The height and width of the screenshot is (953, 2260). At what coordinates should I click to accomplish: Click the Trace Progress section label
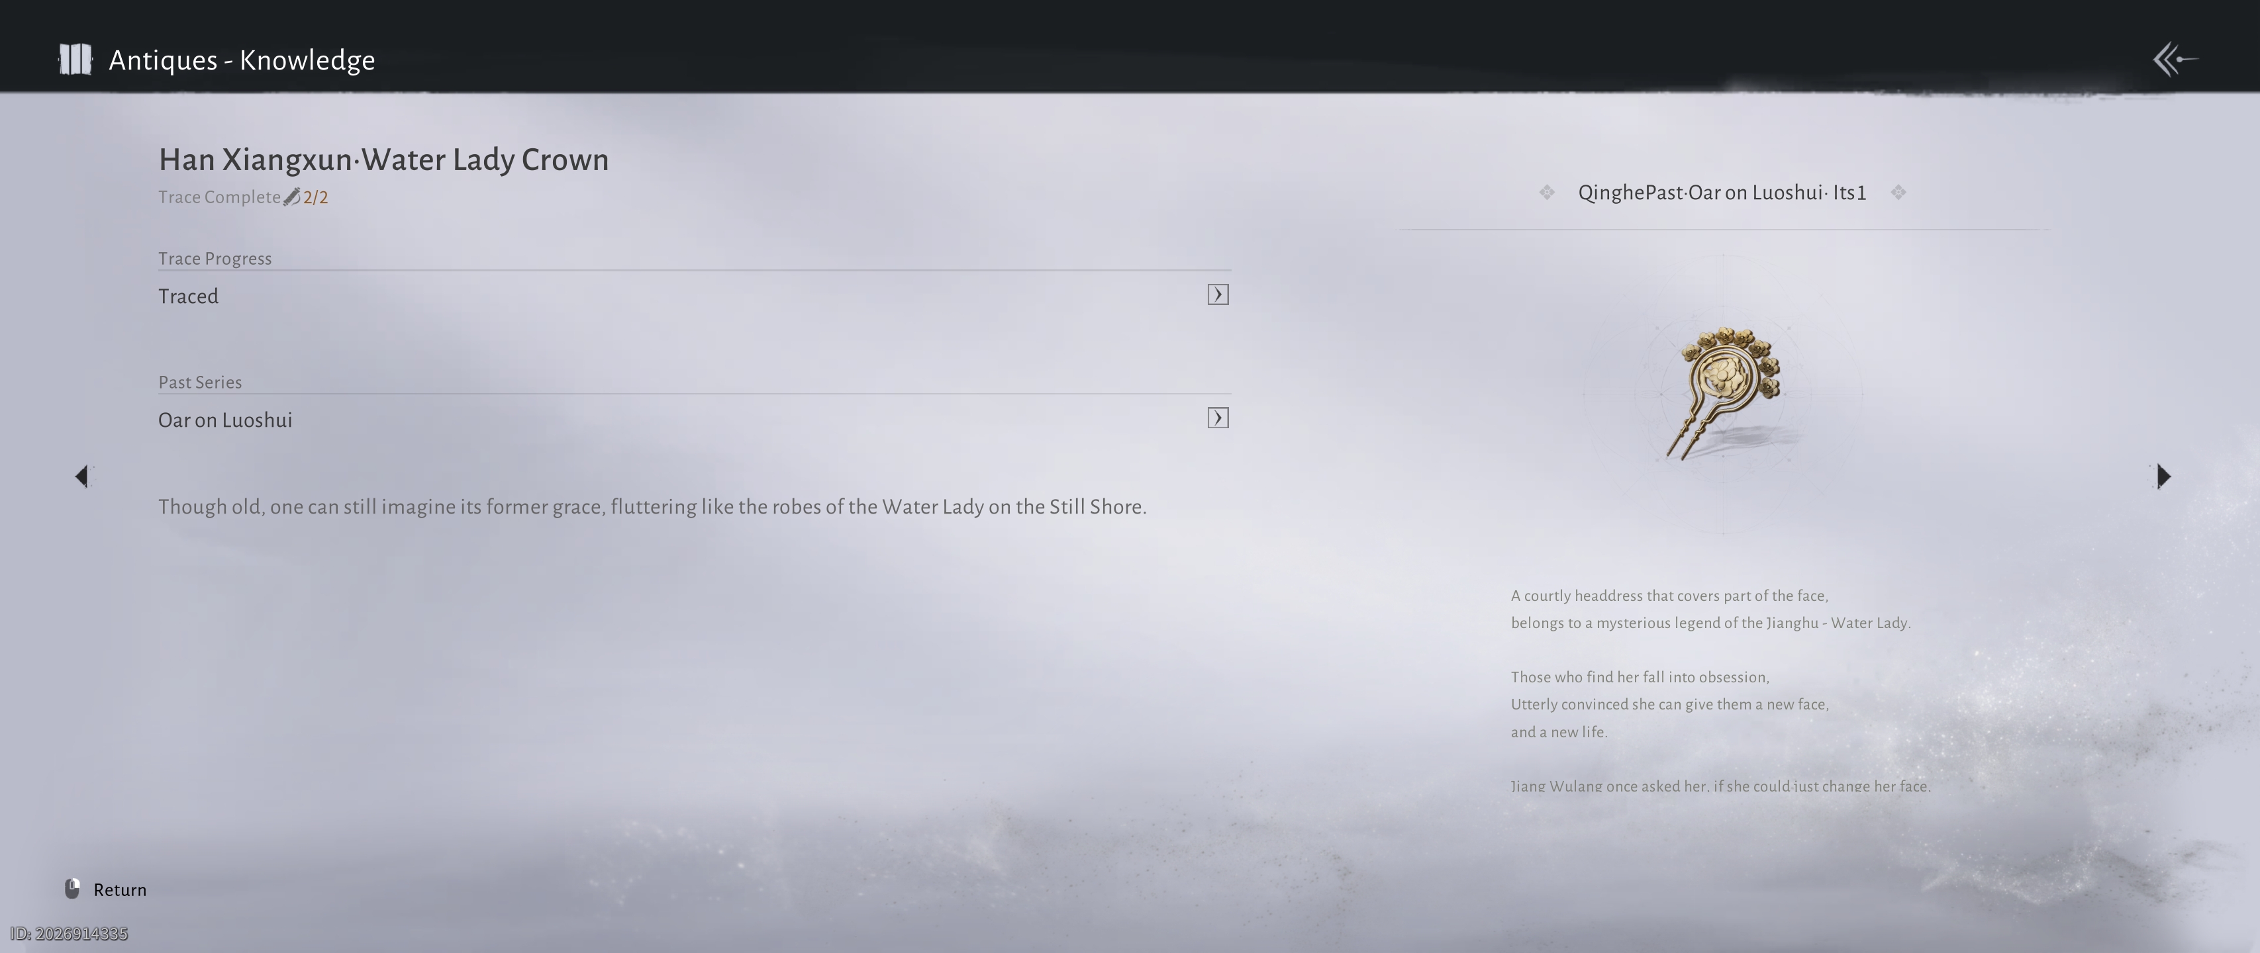[x=215, y=259]
